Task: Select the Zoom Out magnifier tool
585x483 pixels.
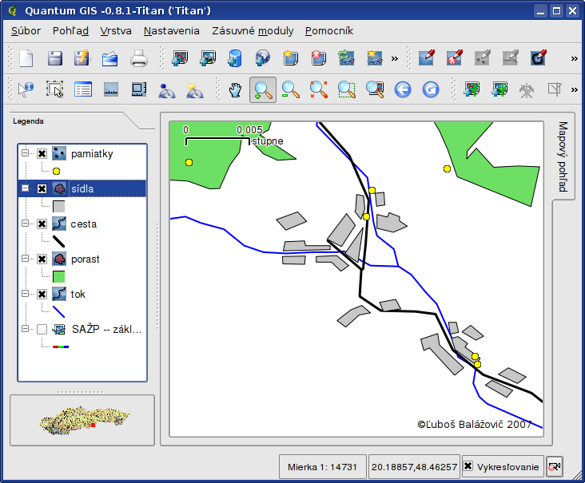Action: tap(290, 89)
